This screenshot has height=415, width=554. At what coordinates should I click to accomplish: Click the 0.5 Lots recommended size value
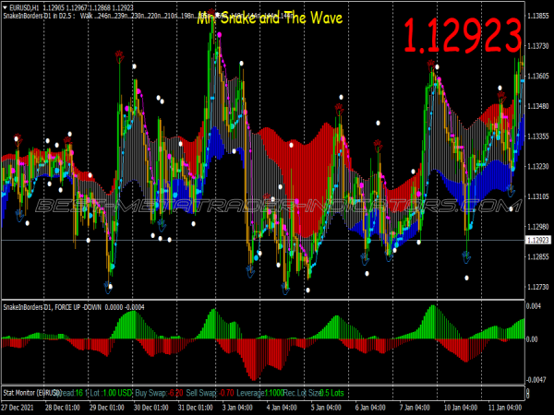pos(331,393)
